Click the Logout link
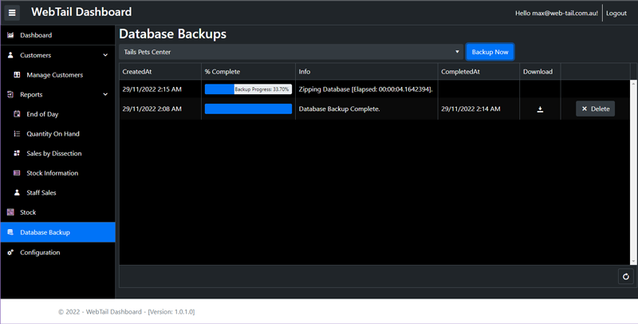 (x=616, y=14)
